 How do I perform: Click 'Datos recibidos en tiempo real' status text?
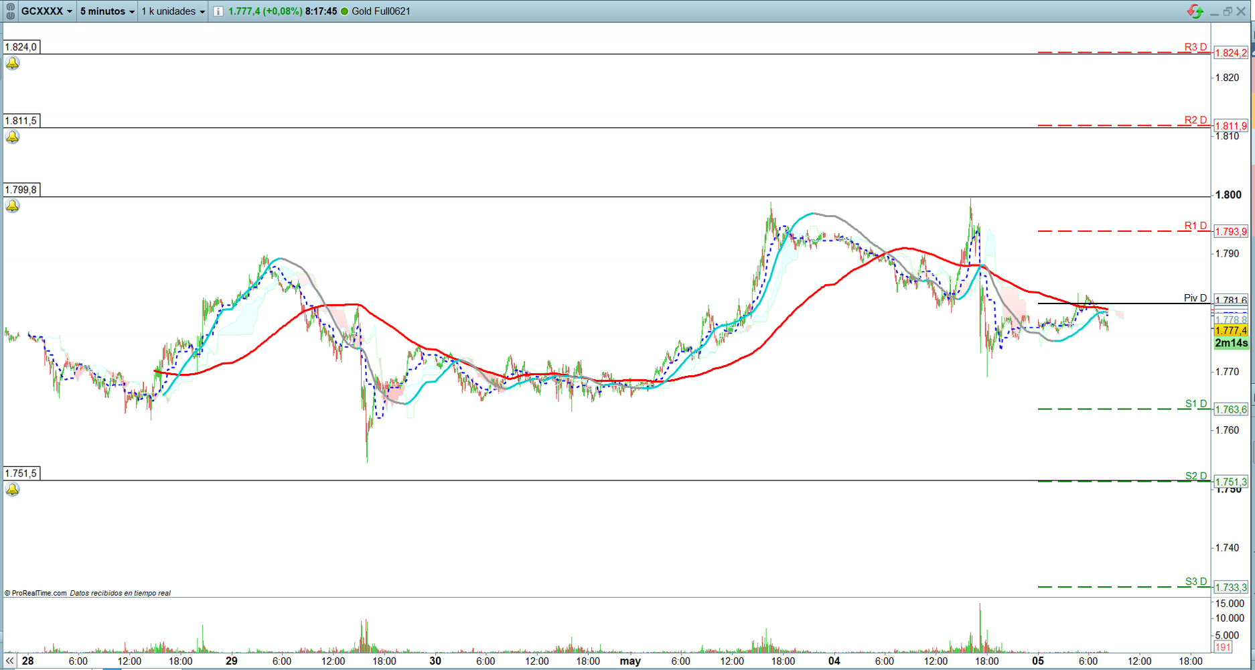(x=121, y=593)
